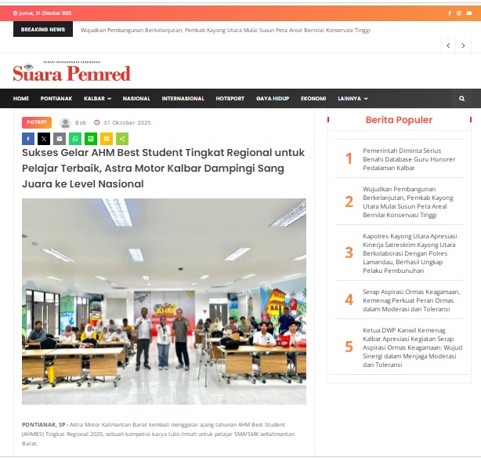Go to the PONTIANAK menu section
Screen dimensions: 481x458
click(56, 99)
